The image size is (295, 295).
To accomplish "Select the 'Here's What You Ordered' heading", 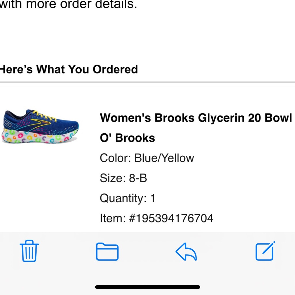I will [x=69, y=69].
